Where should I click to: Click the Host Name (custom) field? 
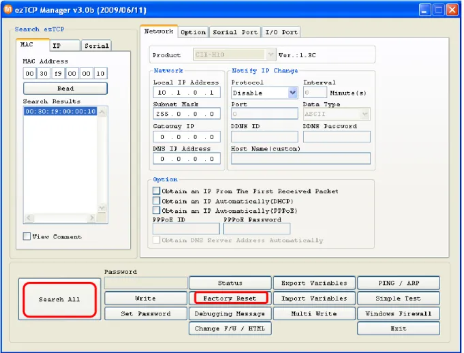click(300, 158)
